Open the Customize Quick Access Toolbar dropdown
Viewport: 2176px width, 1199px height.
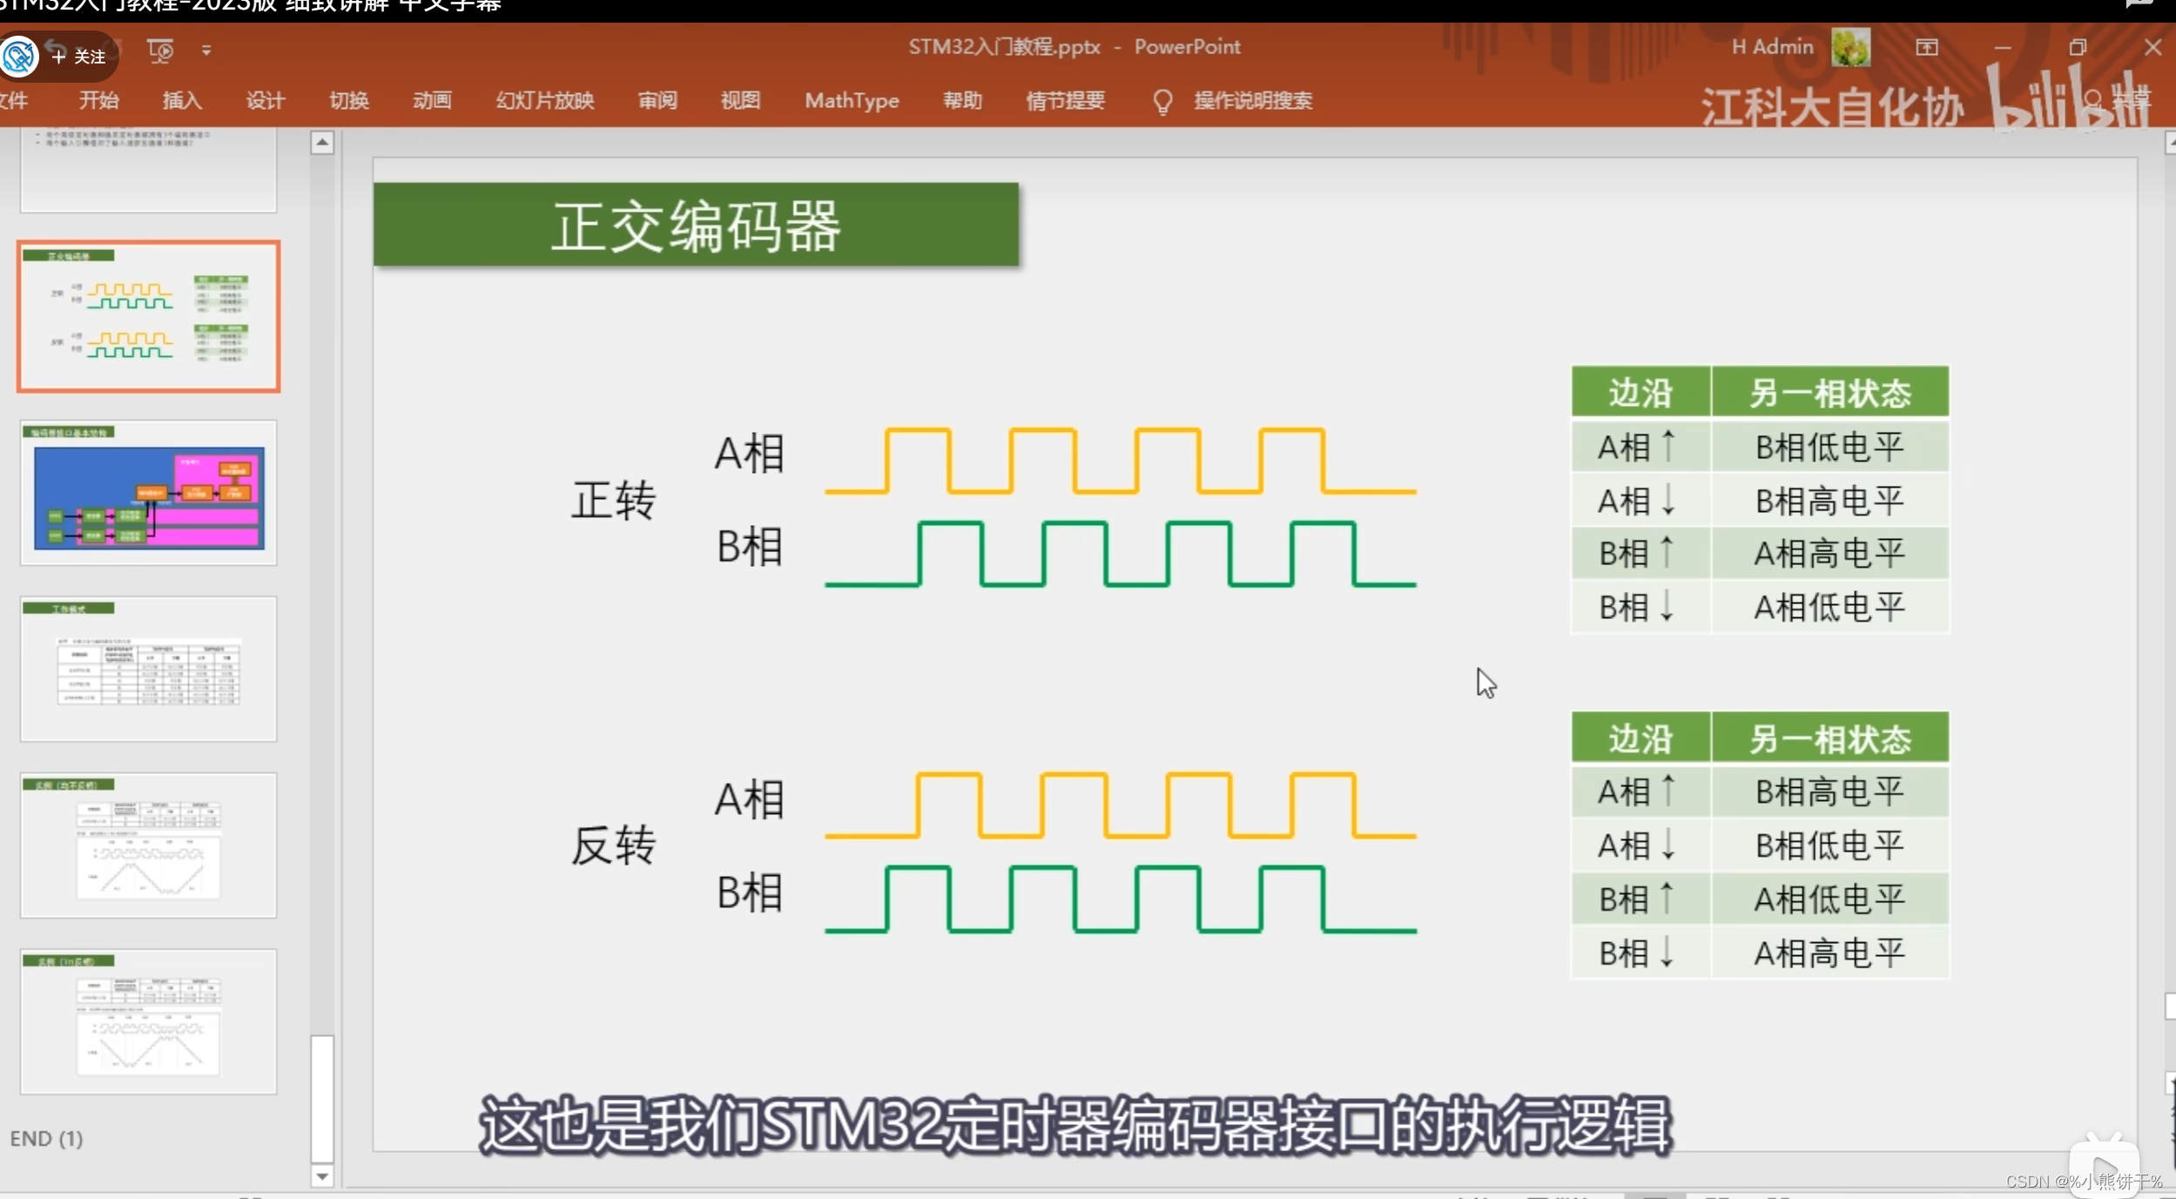click(x=206, y=51)
